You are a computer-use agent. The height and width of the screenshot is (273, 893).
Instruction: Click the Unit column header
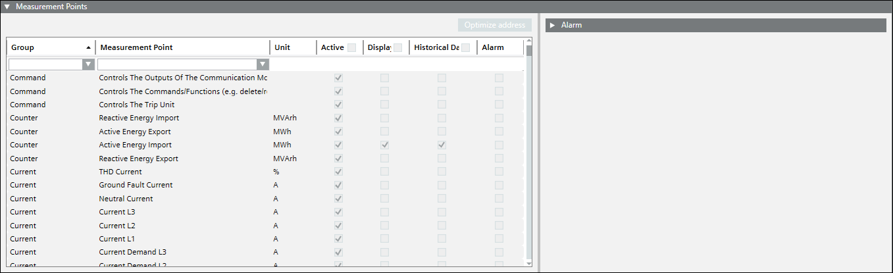pos(292,47)
